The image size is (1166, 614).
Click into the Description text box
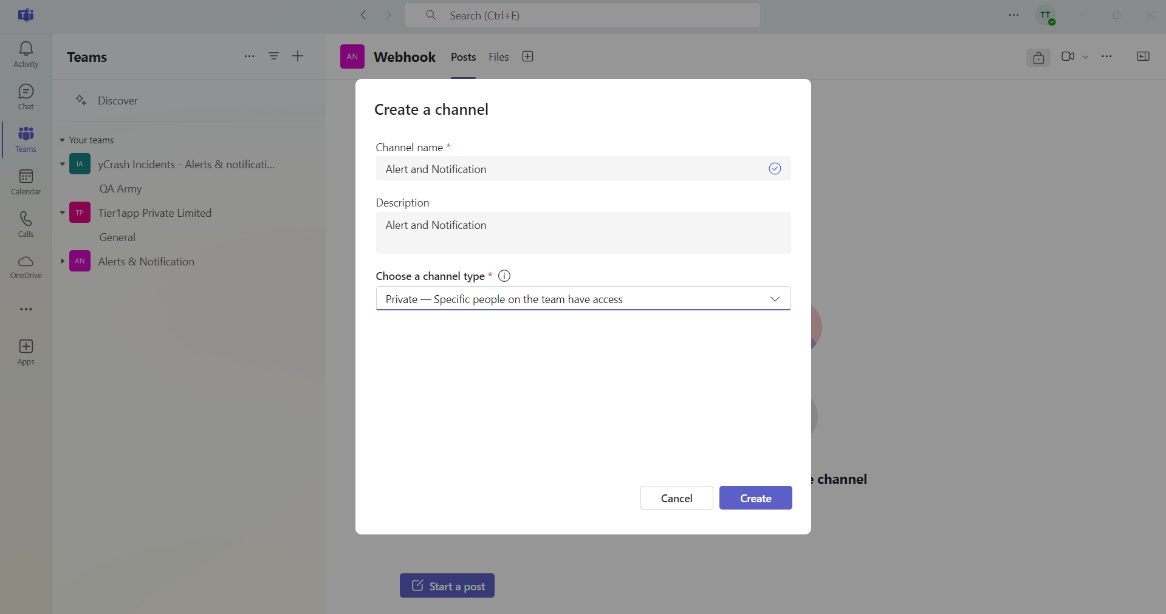pyautogui.click(x=583, y=233)
